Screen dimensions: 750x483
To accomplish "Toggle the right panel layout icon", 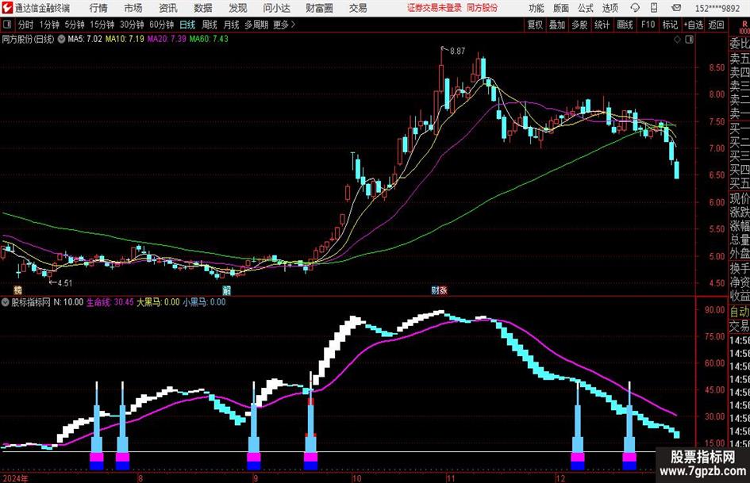I will point(689,40).
